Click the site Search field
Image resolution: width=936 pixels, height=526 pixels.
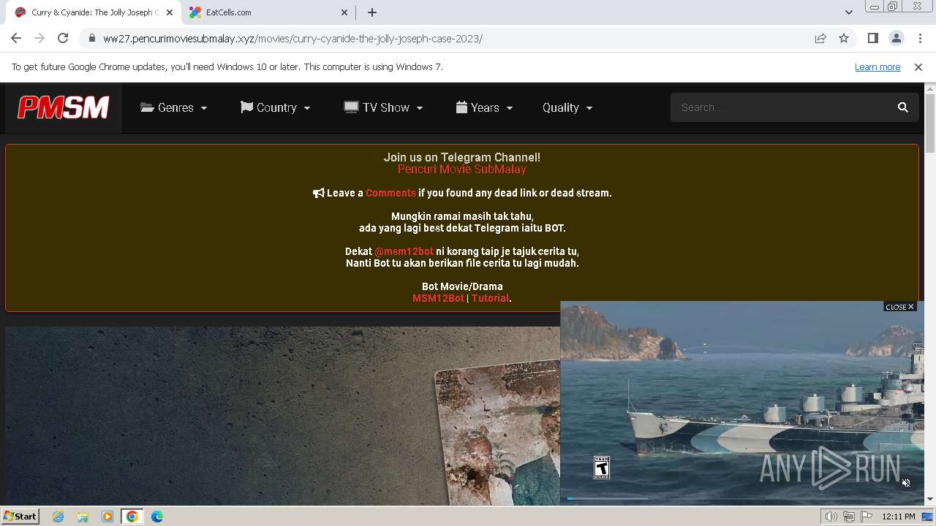coord(779,107)
